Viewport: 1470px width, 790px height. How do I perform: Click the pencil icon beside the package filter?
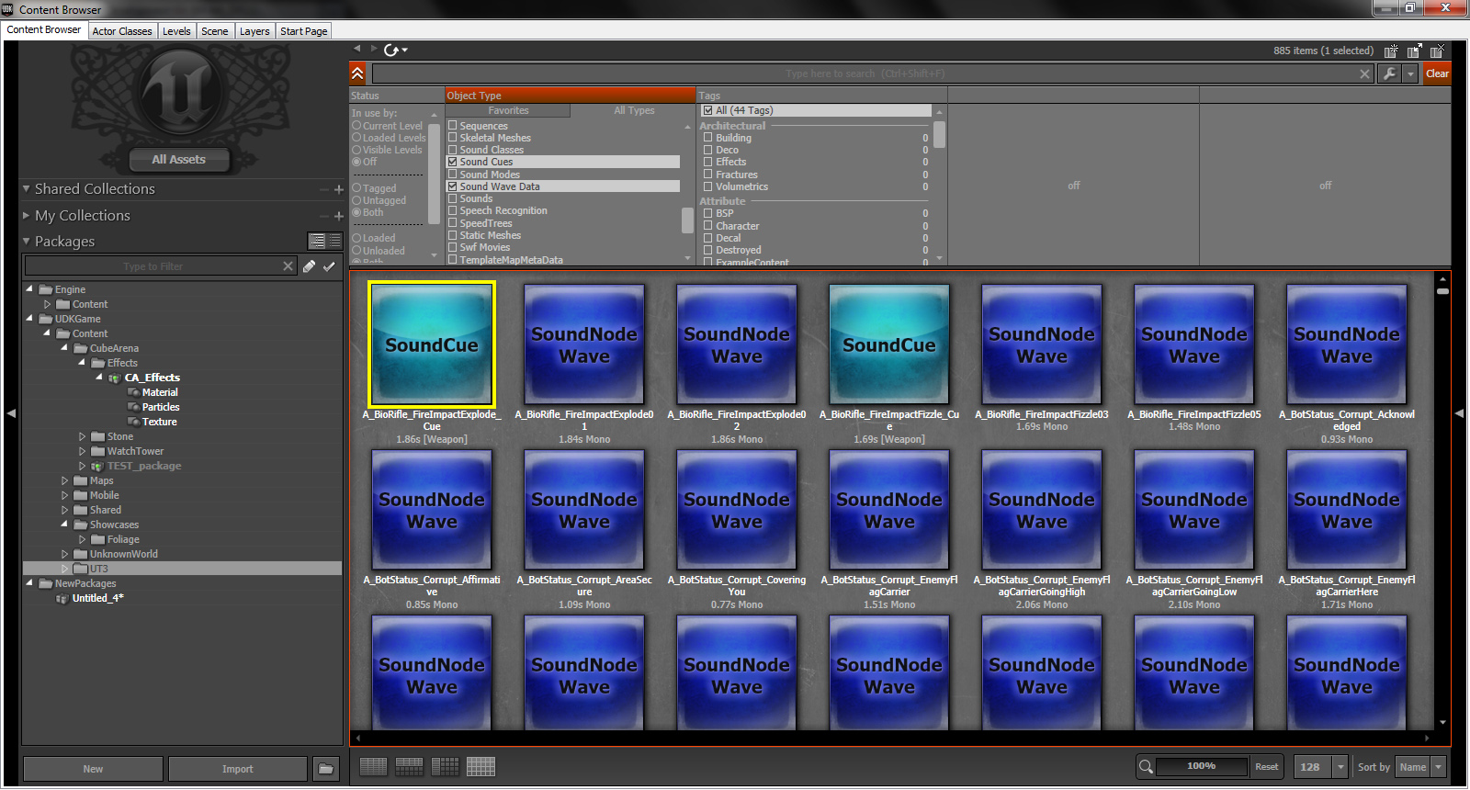310,266
